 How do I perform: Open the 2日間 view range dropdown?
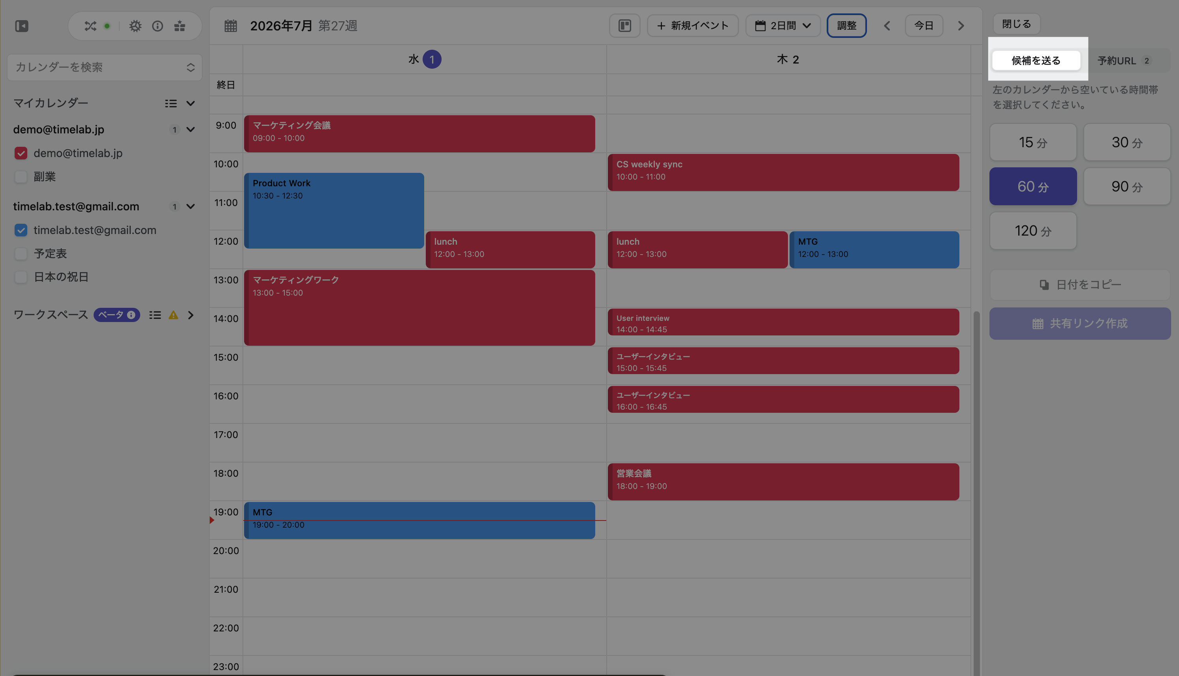point(783,26)
